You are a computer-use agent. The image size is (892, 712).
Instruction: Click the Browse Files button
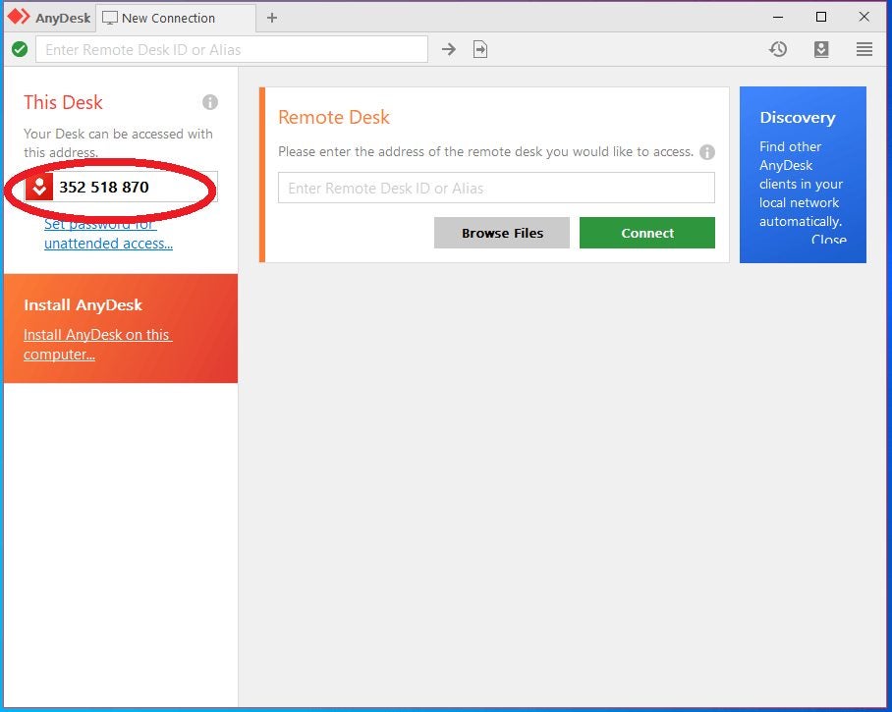point(502,233)
